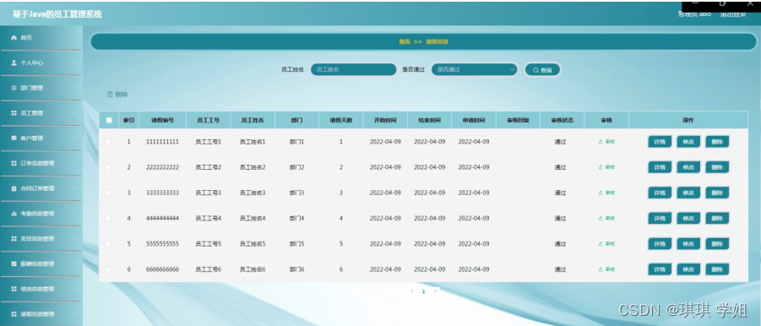Click the 请假天数 column header
Image resolution: width=761 pixels, height=326 pixels.
click(340, 120)
